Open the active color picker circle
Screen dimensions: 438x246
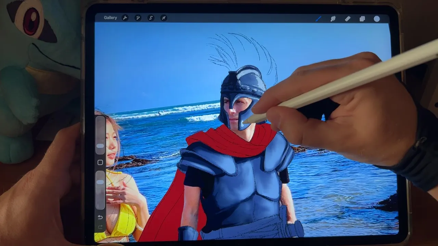377,19
